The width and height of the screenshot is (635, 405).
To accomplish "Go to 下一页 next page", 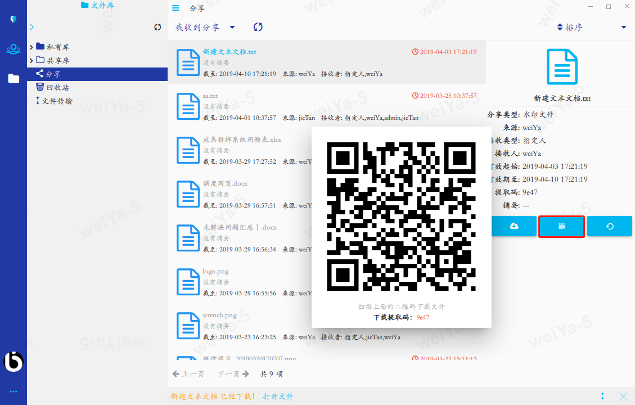I will (x=233, y=374).
